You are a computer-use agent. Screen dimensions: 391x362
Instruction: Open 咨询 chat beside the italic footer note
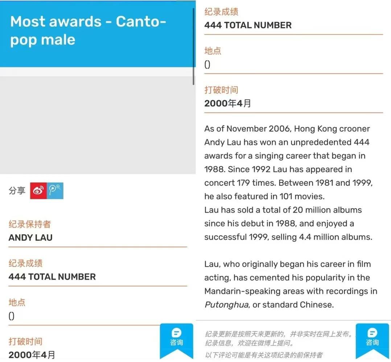(x=372, y=338)
